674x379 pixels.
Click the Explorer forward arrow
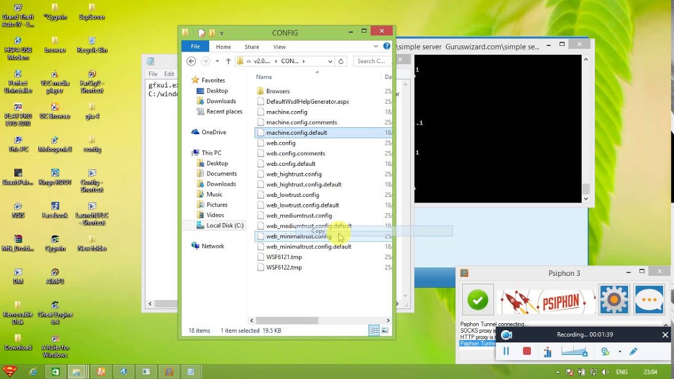tap(205, 61)
